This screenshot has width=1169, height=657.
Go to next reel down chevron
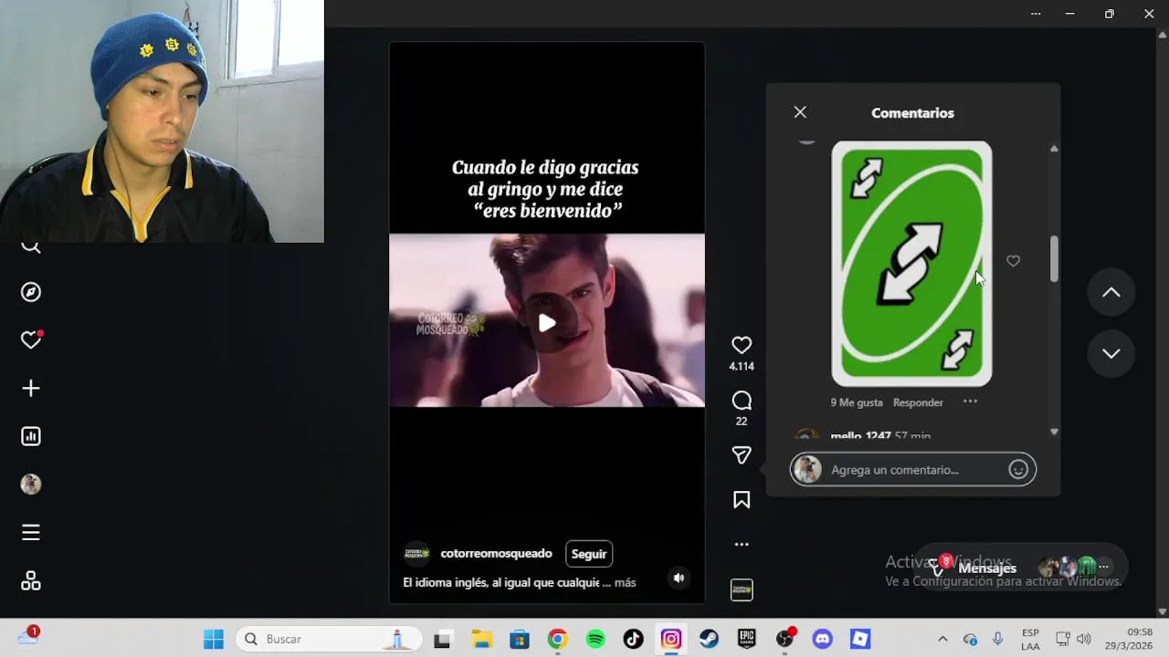[1111, 353]
